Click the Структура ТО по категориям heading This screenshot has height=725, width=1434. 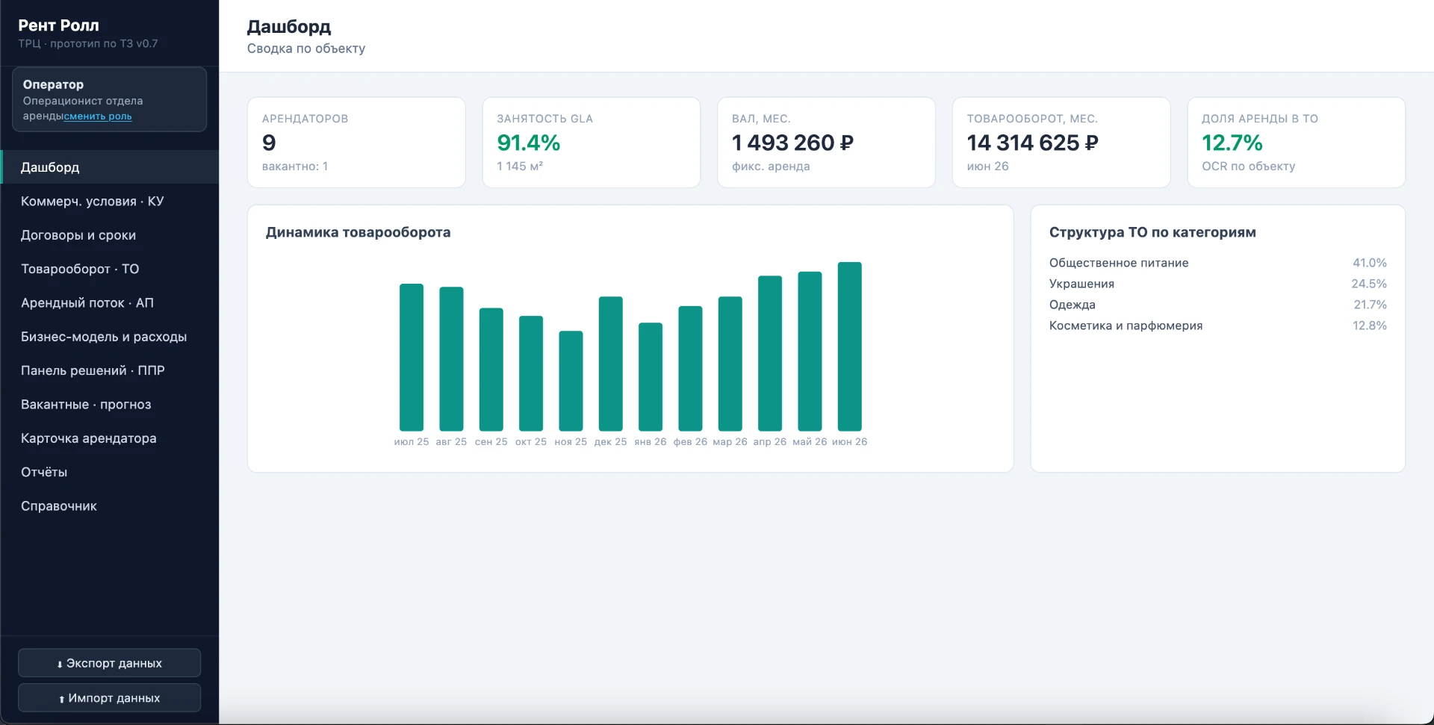point(1152,232)
